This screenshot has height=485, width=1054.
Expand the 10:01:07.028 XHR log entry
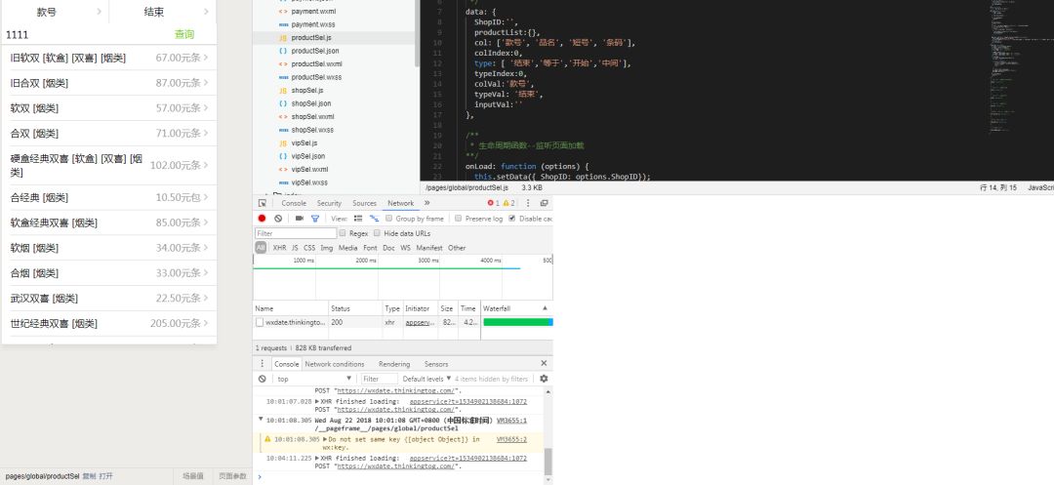point(317,402)
